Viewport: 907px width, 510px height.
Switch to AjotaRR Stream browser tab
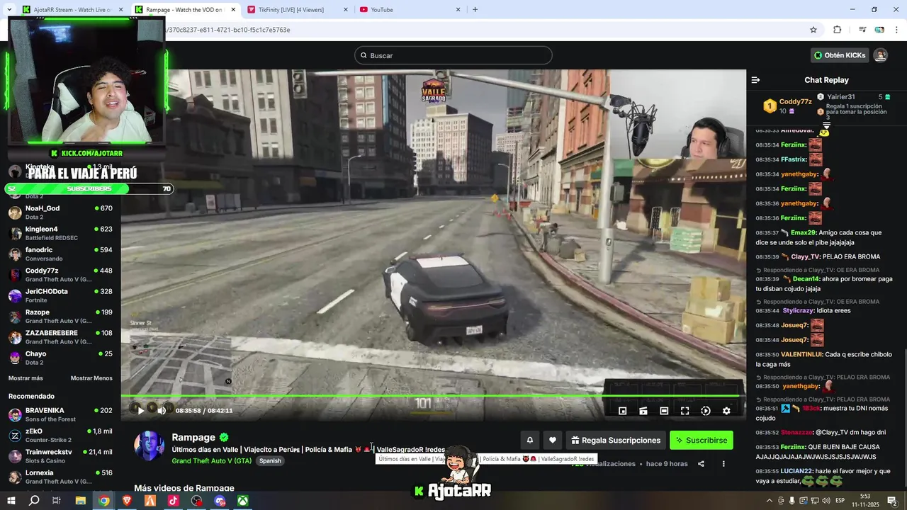pos(72,9)
